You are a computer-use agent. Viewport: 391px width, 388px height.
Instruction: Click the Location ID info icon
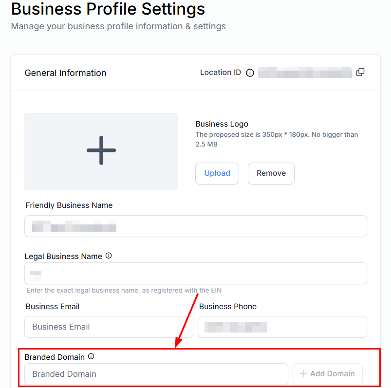250,73
